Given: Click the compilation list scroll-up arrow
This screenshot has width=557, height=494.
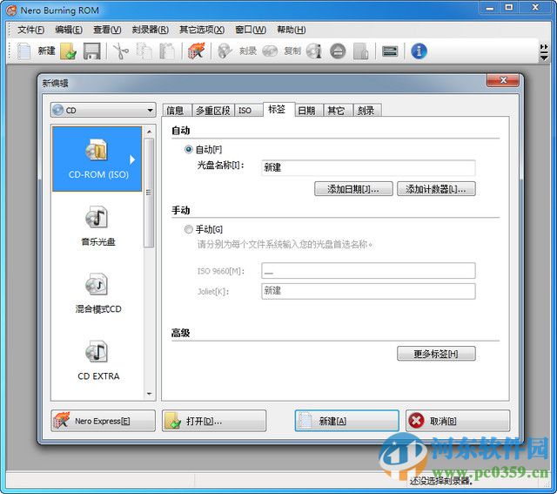Looking at the screenshot, I should click(149, 132).
